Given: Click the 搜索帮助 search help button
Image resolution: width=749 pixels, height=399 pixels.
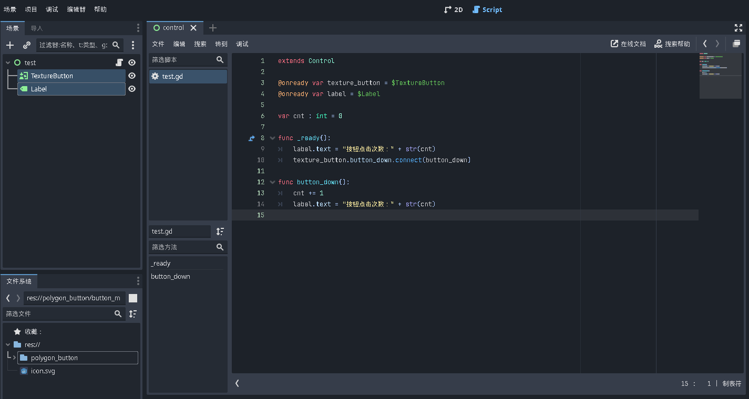Looking at the screenshot, I should point(672,44).
